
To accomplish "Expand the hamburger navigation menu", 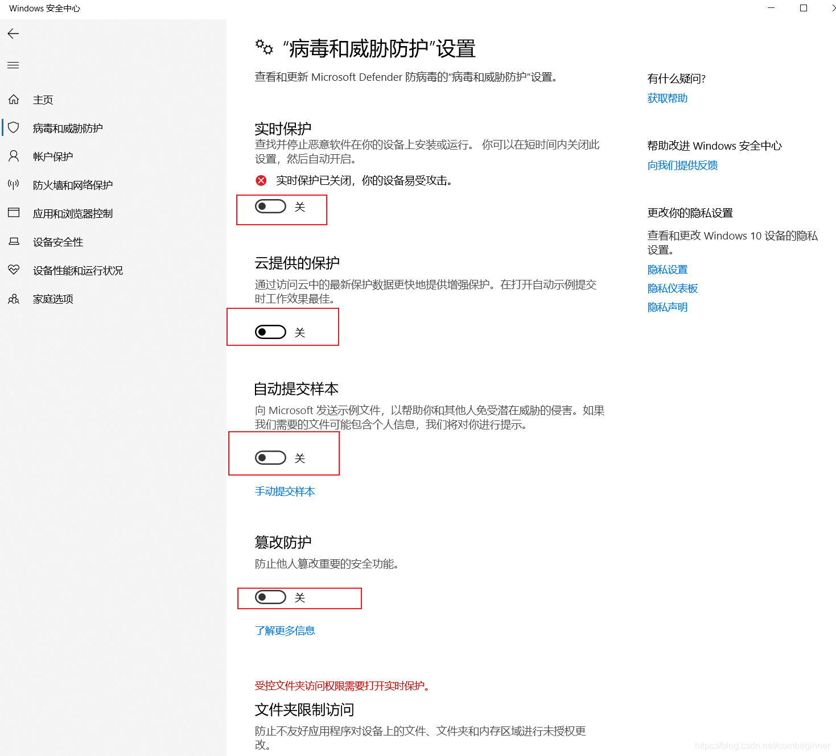I will point(13,65).
